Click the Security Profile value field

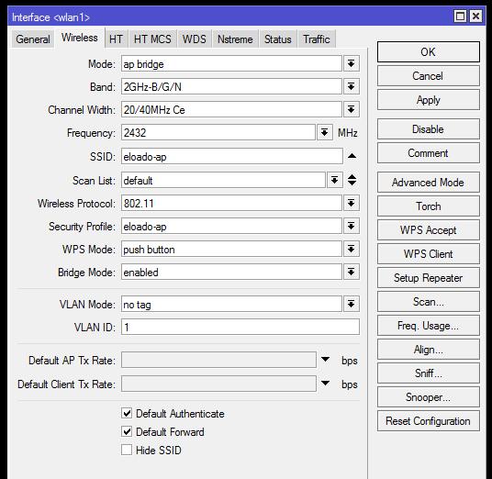click(x=231, y=226)
